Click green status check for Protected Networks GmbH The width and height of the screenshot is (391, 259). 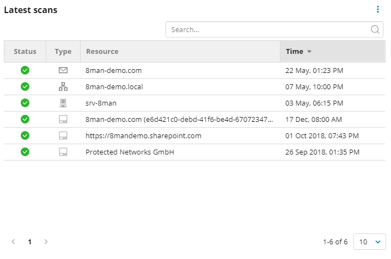point(25,152)
